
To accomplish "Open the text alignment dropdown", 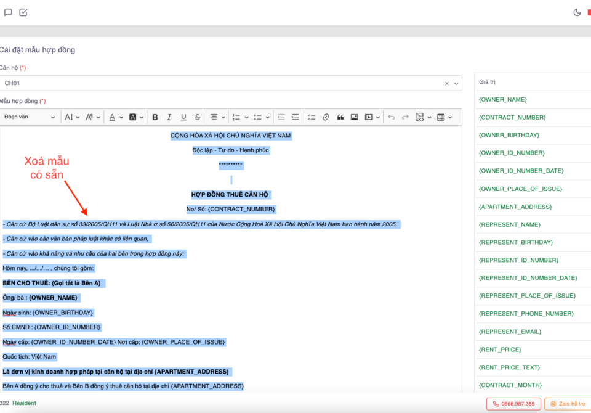I will point(217,117).
